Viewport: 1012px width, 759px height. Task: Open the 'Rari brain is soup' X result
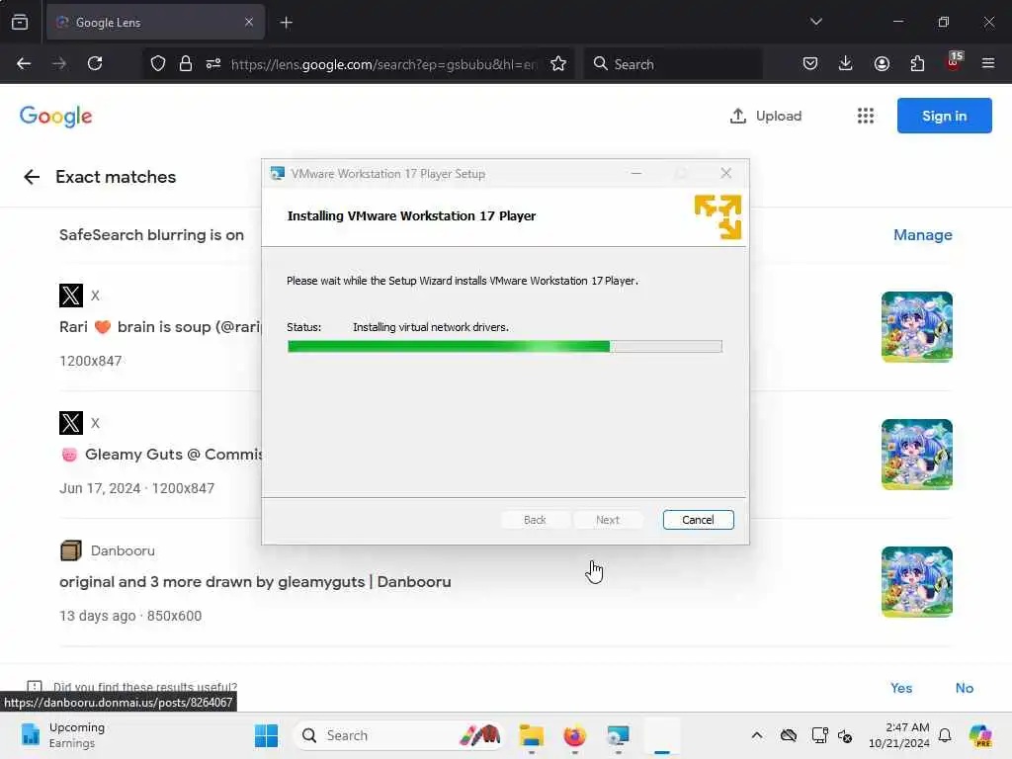(x=160, y=327)
